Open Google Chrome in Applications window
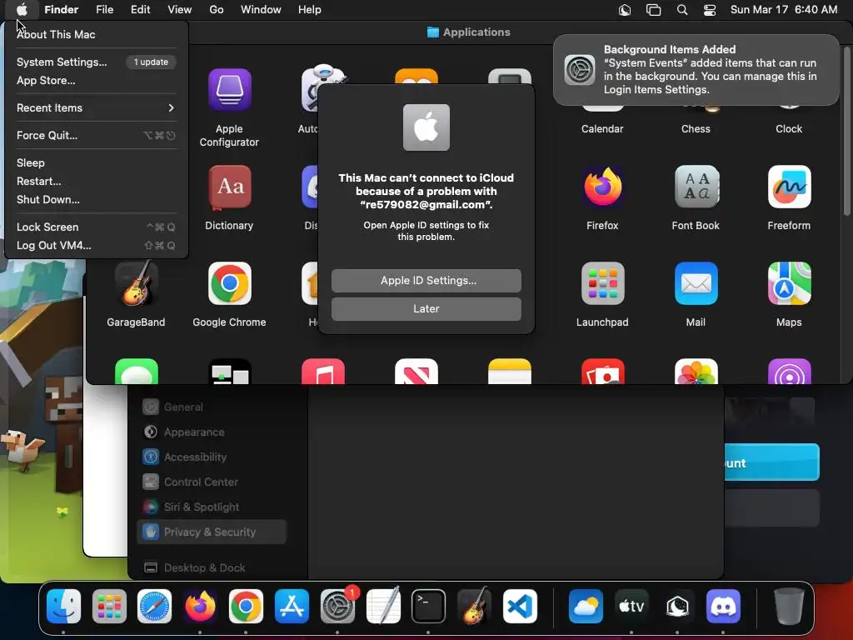This screenshot has height=640, width=853. pyautogui.click(x=229, y=283)
